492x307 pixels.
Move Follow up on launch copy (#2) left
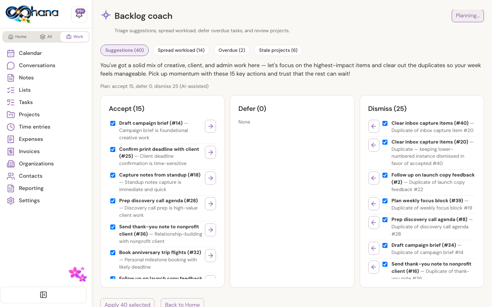click(374, 178)
